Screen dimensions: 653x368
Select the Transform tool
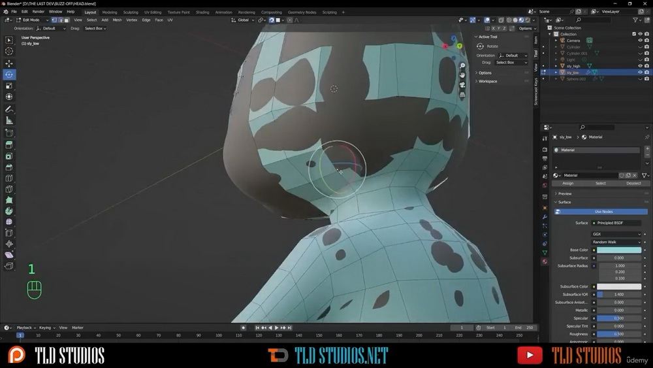pos(8,97)
